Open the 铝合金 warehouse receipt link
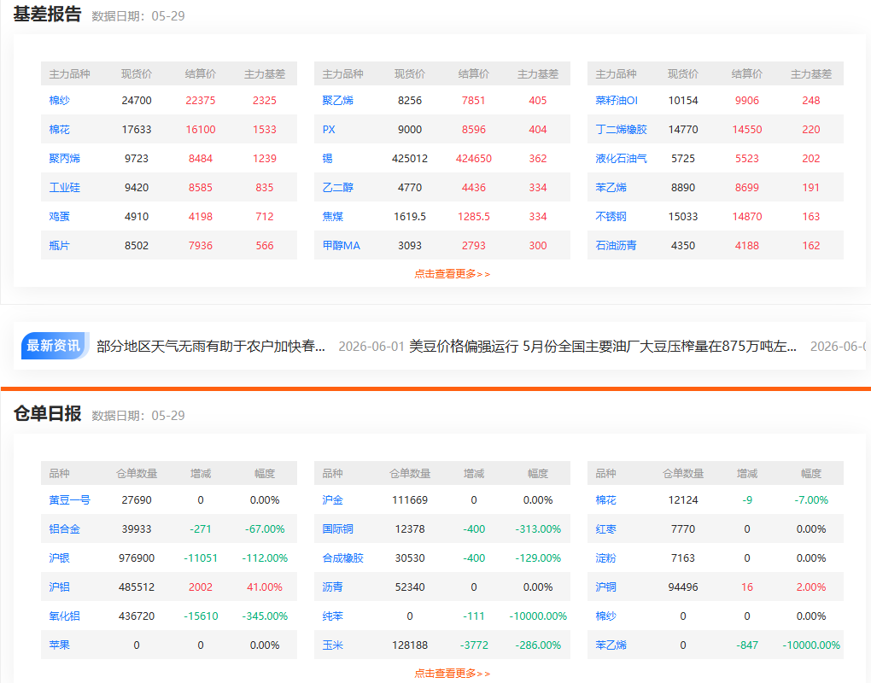 click(64, 529)
